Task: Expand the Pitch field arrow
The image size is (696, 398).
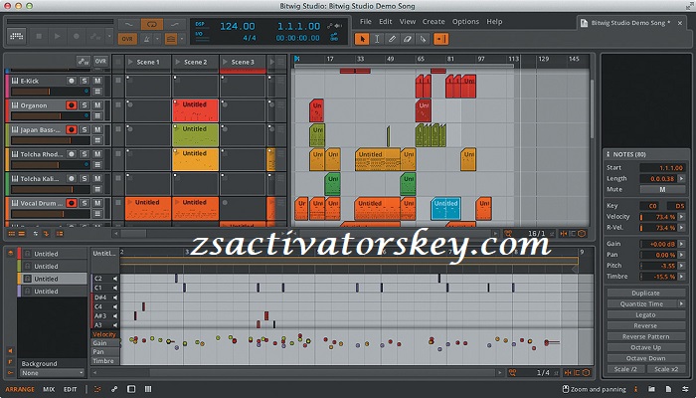Action: 681,266
